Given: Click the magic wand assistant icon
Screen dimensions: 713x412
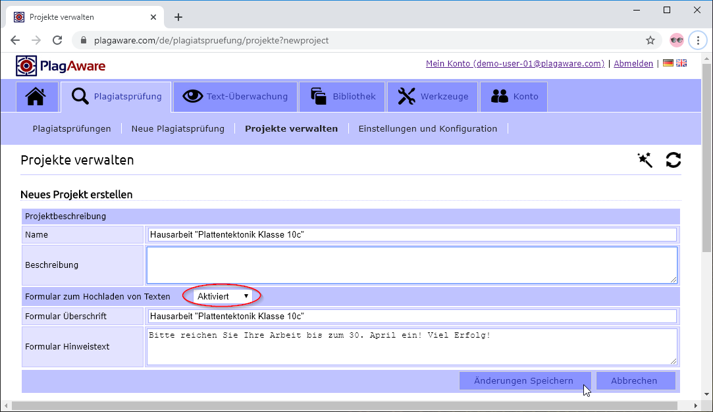Looking at the screenshot, I should pyautogui.click(x=645, y=160).
